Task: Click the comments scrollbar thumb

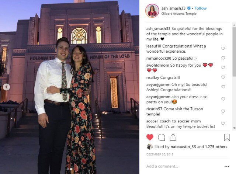Action: coord(234,52)
